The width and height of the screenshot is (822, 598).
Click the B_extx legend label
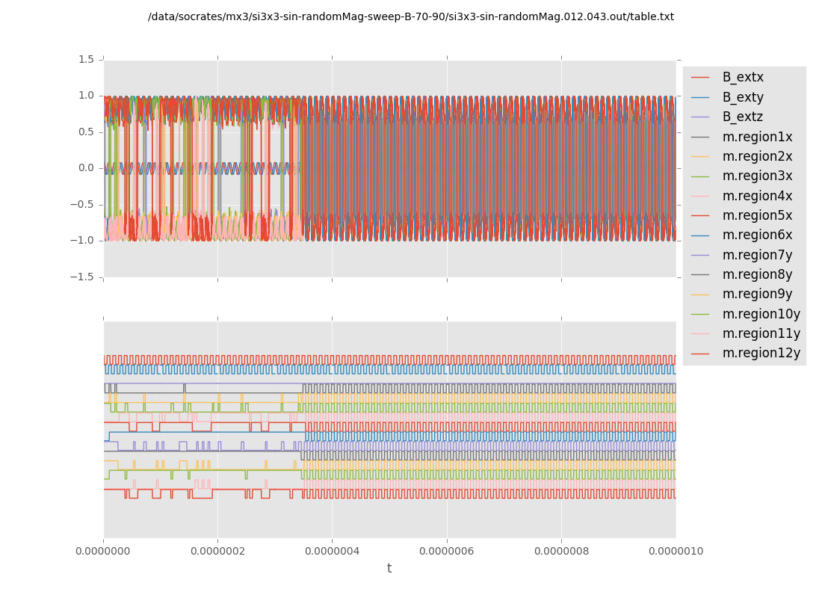click(x=742, y=77)
